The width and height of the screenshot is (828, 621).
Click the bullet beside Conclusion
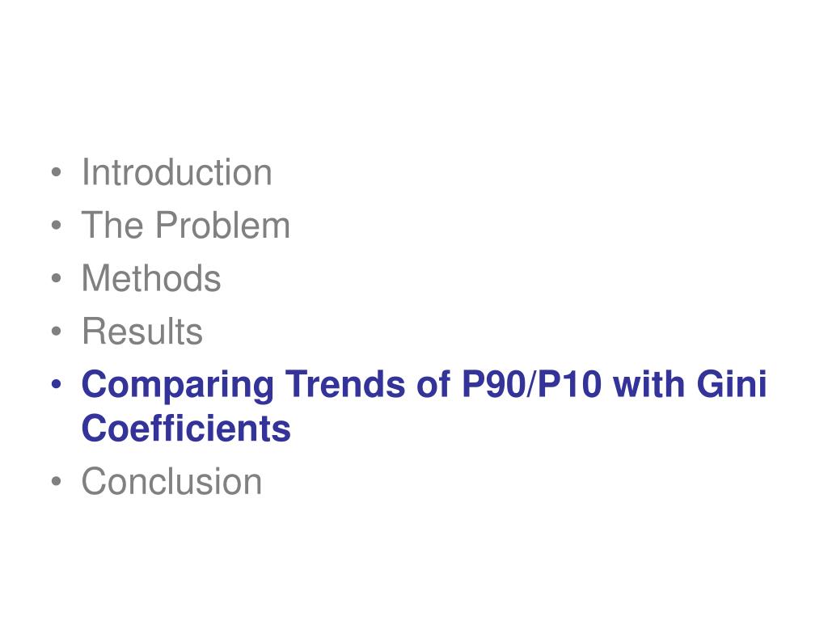57,482
